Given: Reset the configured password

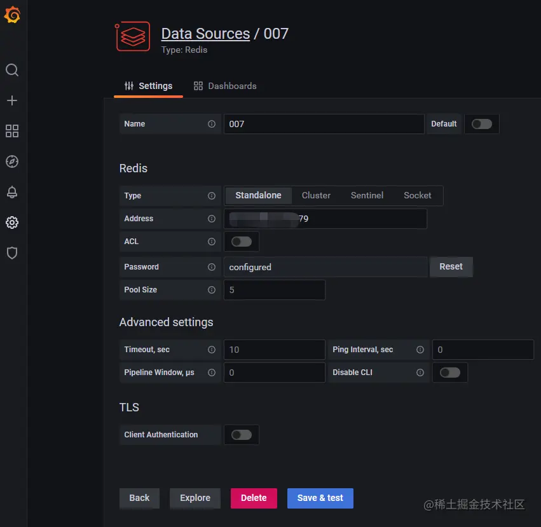Looking at the screenshot, I should pyautogui.click(x=451, y=267).
